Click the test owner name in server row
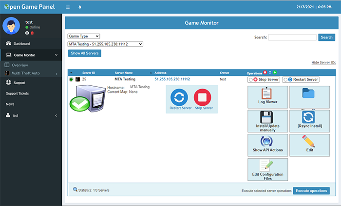 coord(223,79)
